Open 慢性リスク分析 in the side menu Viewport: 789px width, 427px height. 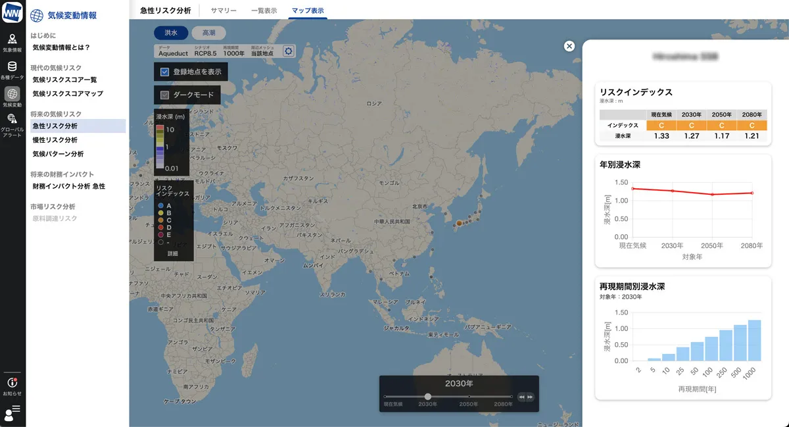(x=55, y=140)
